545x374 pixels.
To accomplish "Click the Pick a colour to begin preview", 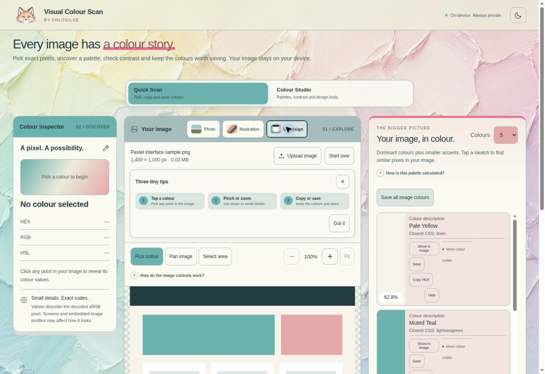I will point(65,177).
